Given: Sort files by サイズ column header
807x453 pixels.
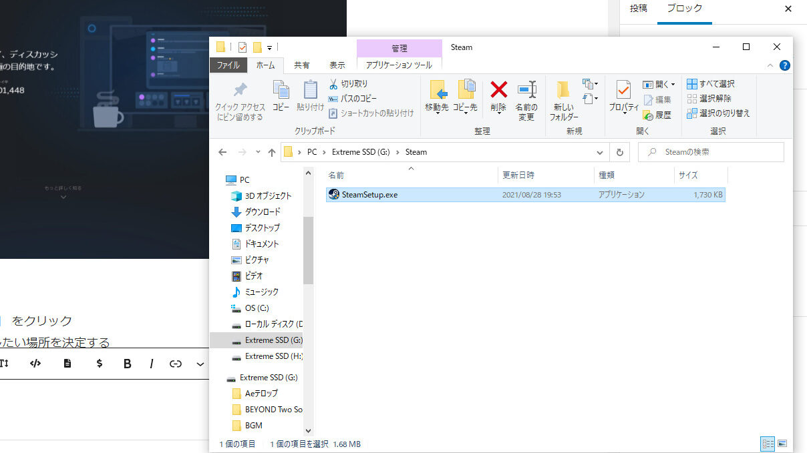Looking at the screenshot, I should [701, 175].
